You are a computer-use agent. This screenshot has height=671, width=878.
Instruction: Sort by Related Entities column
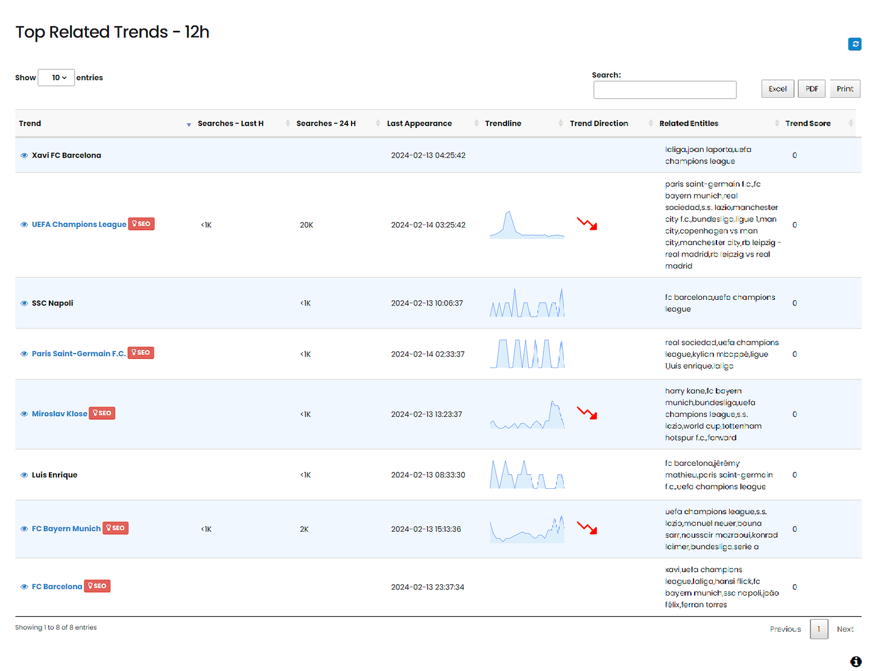click(x=718, y=124)
